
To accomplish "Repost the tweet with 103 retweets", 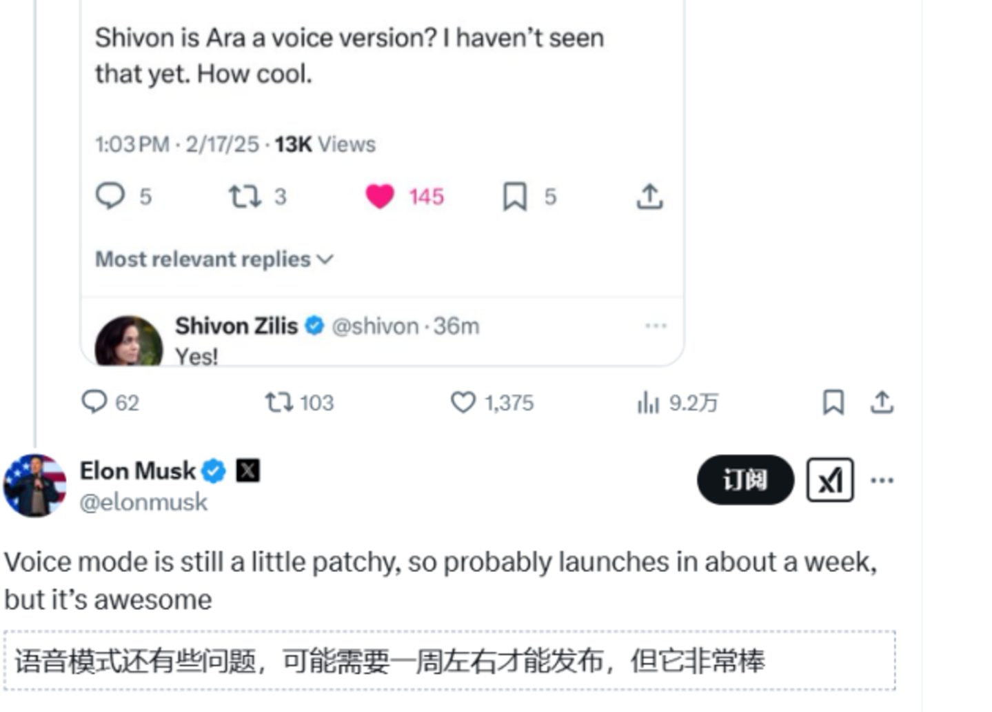I will pos(279,402).
